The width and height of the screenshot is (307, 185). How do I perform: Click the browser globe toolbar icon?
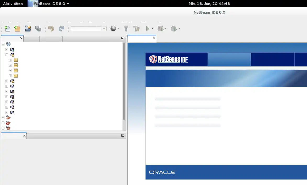click(x=113, y=29)
